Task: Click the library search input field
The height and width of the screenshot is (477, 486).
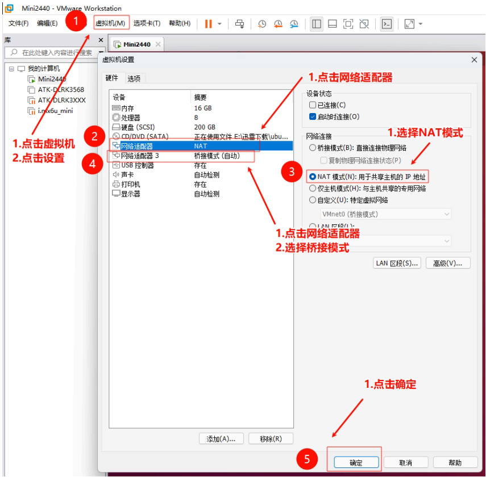Action: [x=54, y=53]
